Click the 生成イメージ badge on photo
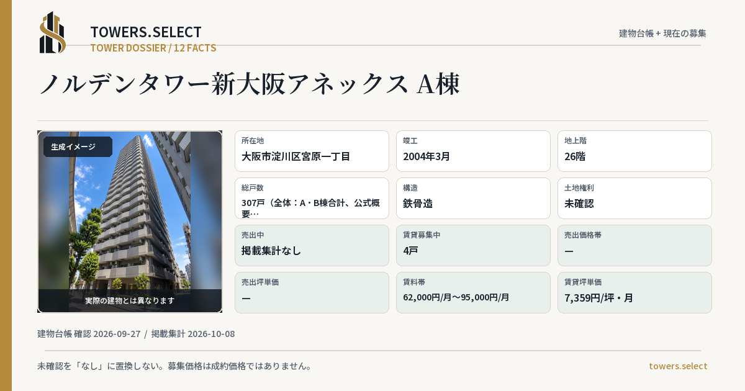 coord(78,147)
